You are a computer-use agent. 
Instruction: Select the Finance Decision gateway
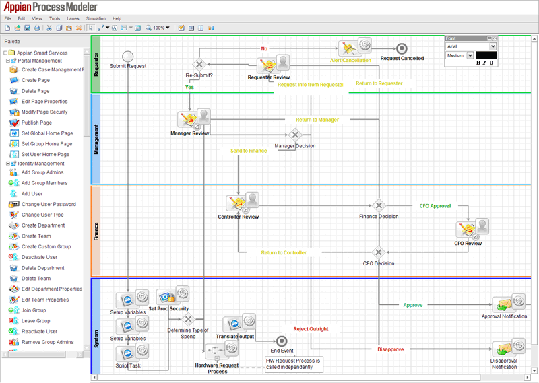[x=379, y=205]
